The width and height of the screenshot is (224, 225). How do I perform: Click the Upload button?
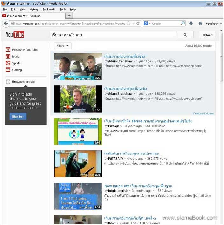(x=207, y=35)
